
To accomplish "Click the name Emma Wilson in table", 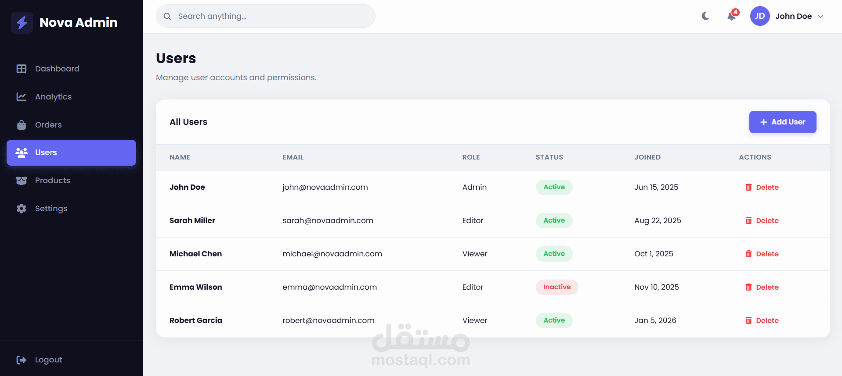I will (196, 287).
